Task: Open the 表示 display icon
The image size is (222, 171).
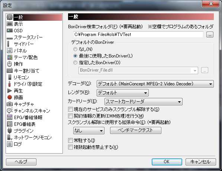Action: click(x=10, y=24)
